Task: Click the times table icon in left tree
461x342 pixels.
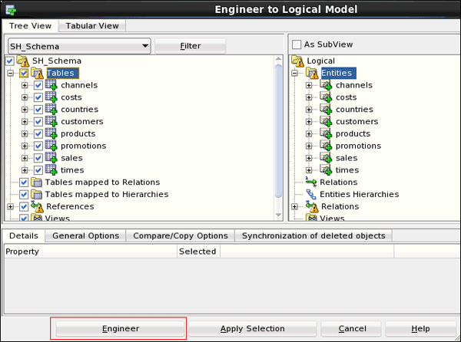Action: pyautogui.click(x=51, y=169)
